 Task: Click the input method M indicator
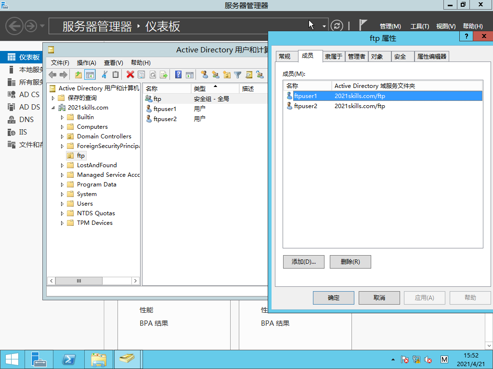pos(444,359)
